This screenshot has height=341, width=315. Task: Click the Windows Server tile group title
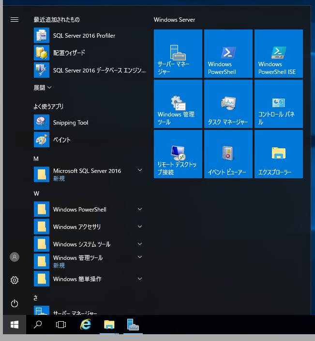click(x=174, y=20)
